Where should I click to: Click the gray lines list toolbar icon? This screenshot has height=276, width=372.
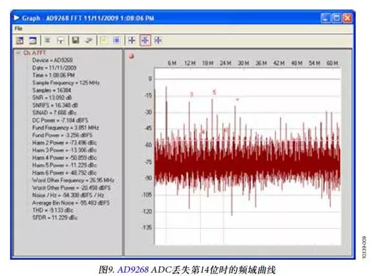click(x=48, y=40)
